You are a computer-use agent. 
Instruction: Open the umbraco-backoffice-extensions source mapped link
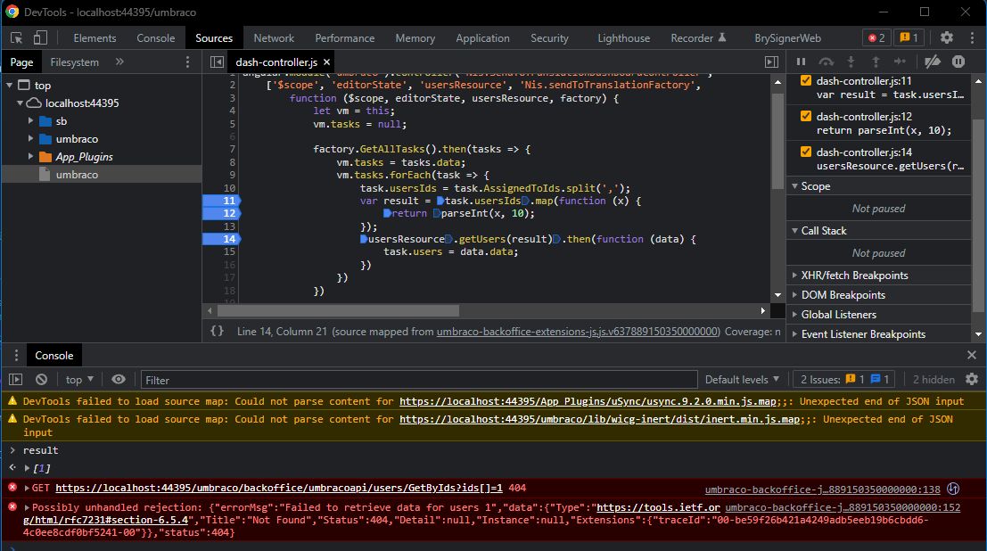(578, 332)
